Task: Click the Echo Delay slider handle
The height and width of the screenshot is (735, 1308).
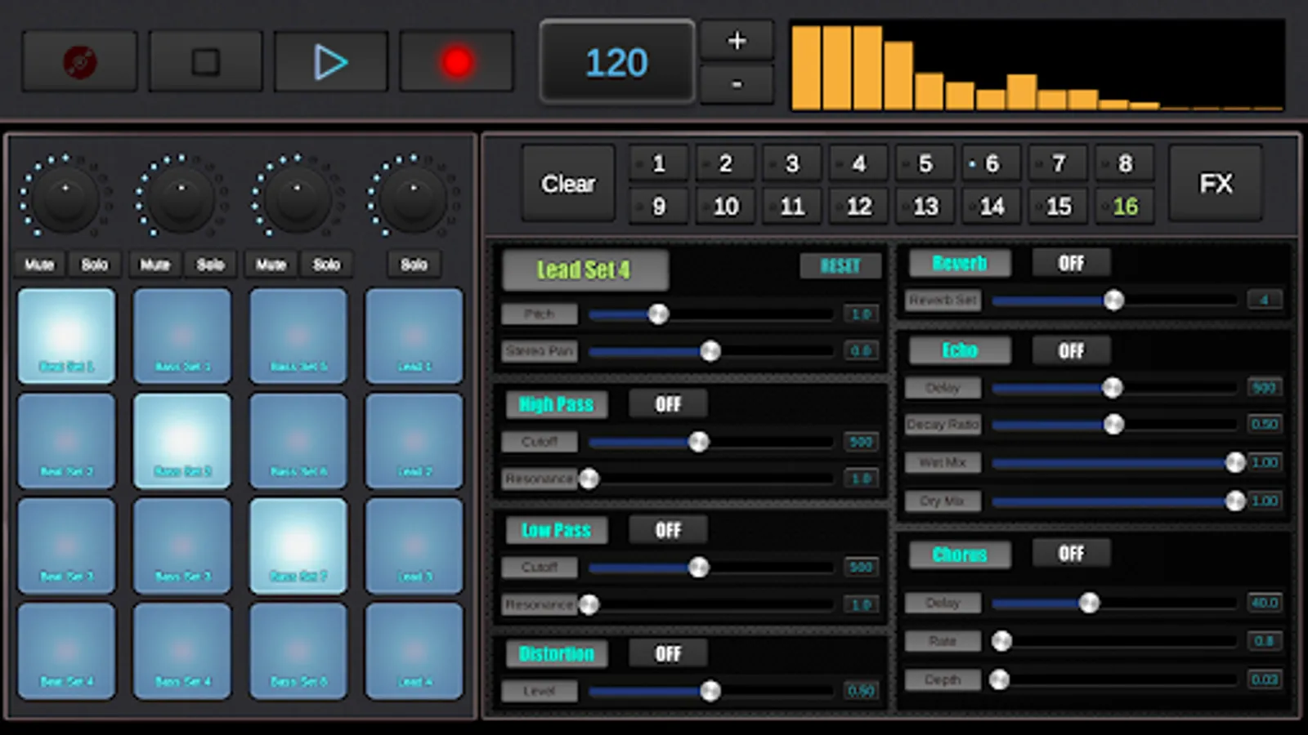Action: coord(1112,389)
